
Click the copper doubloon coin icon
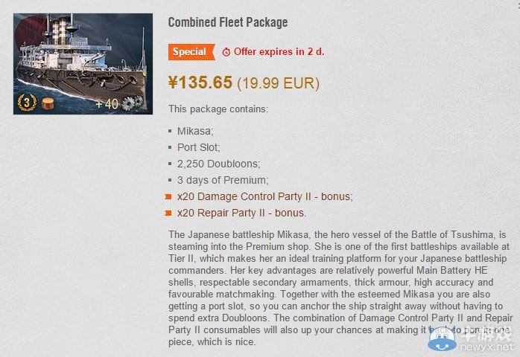48,103
